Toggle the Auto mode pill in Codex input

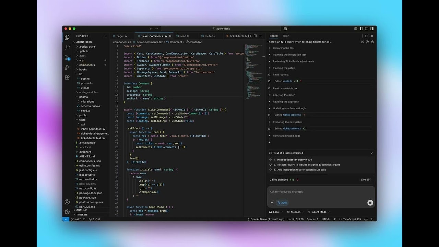point(282,202)
